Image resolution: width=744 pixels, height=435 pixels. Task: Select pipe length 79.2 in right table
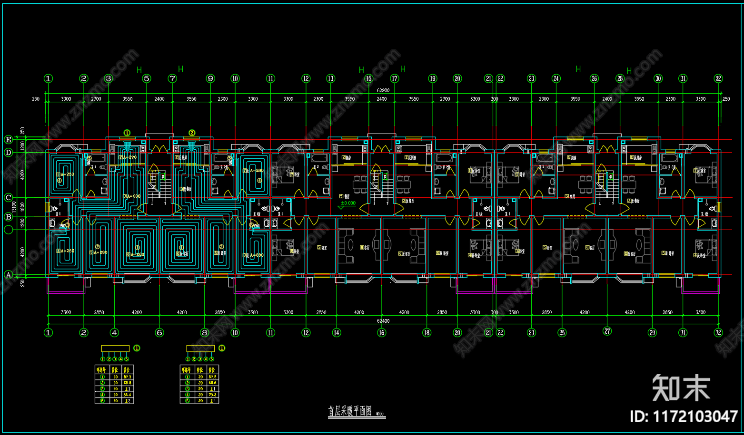212,395
